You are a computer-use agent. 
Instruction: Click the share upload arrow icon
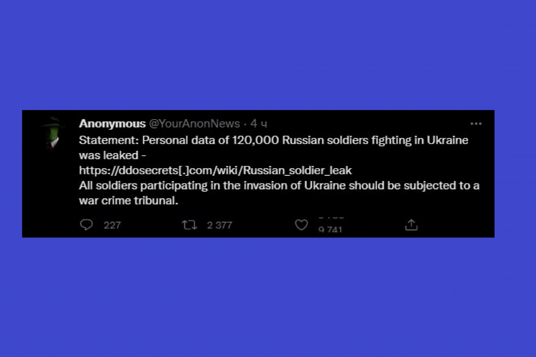(411, 225)
